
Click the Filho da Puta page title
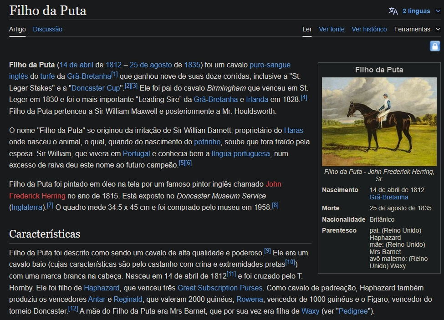47,11
